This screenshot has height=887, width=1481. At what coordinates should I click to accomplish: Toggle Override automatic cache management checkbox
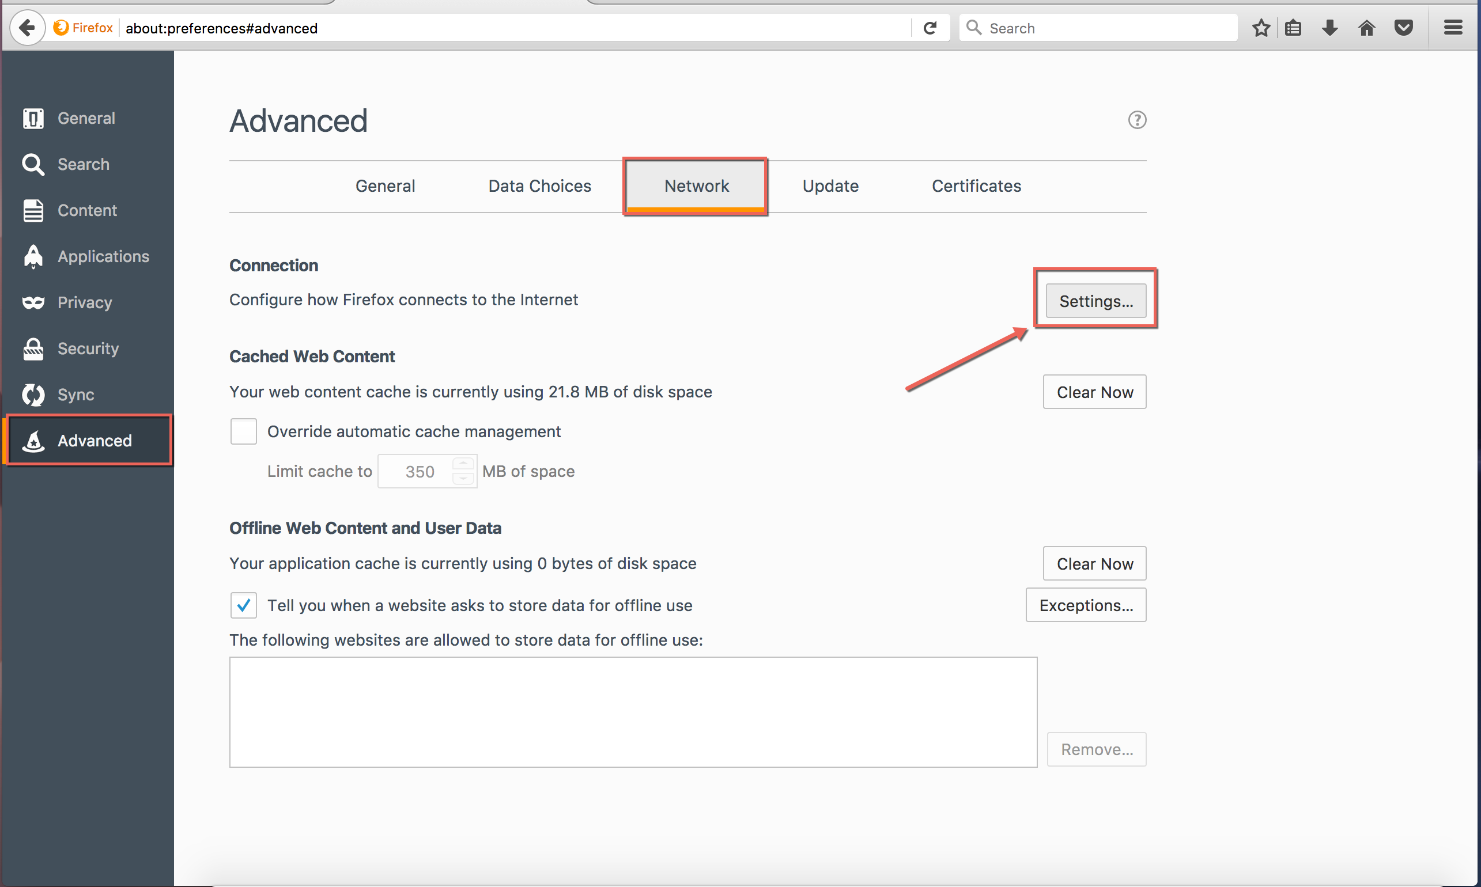[x=243, y=431]
